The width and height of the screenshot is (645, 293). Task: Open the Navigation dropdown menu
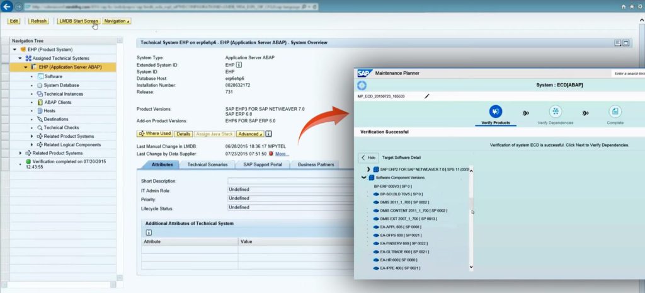tap(117, 21)
